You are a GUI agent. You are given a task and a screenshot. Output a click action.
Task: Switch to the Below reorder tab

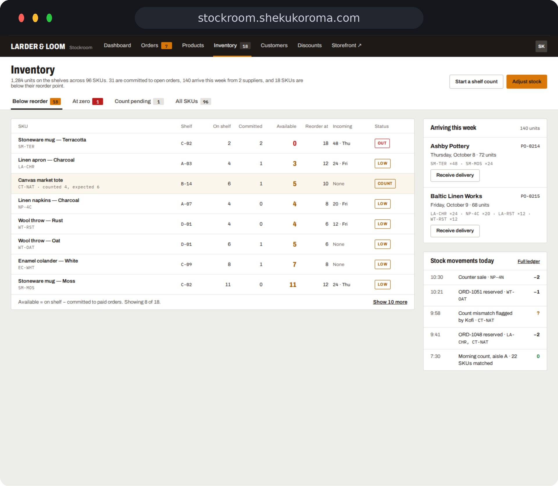coord(36,101)
